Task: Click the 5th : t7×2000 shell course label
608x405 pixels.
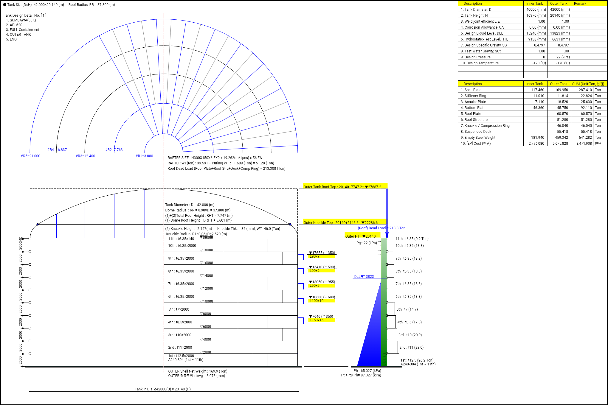Action: click(x=179, y=309)
